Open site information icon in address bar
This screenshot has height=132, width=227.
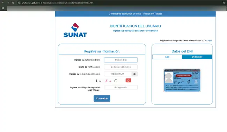tap(19, 3)
